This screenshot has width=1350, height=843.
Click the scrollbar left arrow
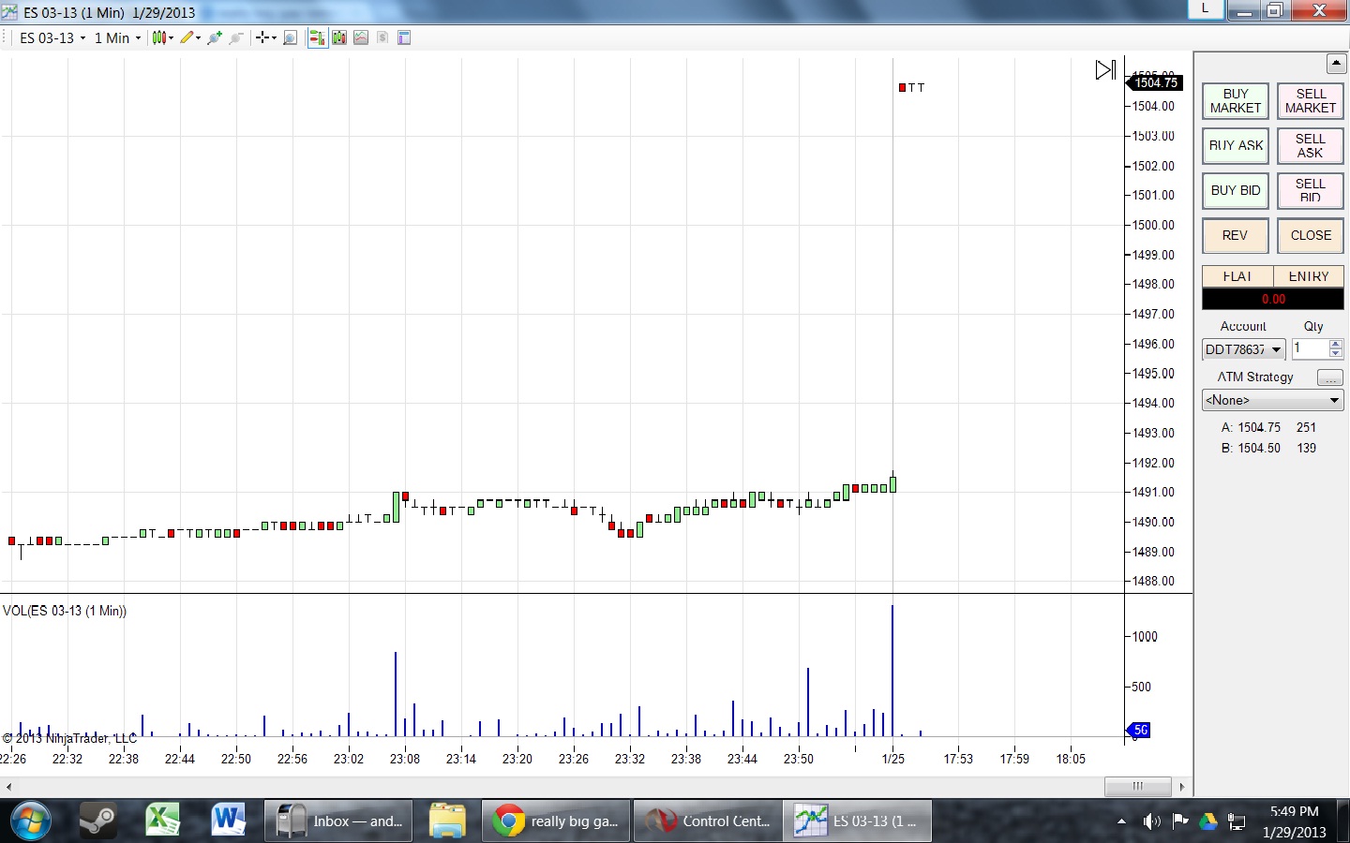tap(8, 787)
